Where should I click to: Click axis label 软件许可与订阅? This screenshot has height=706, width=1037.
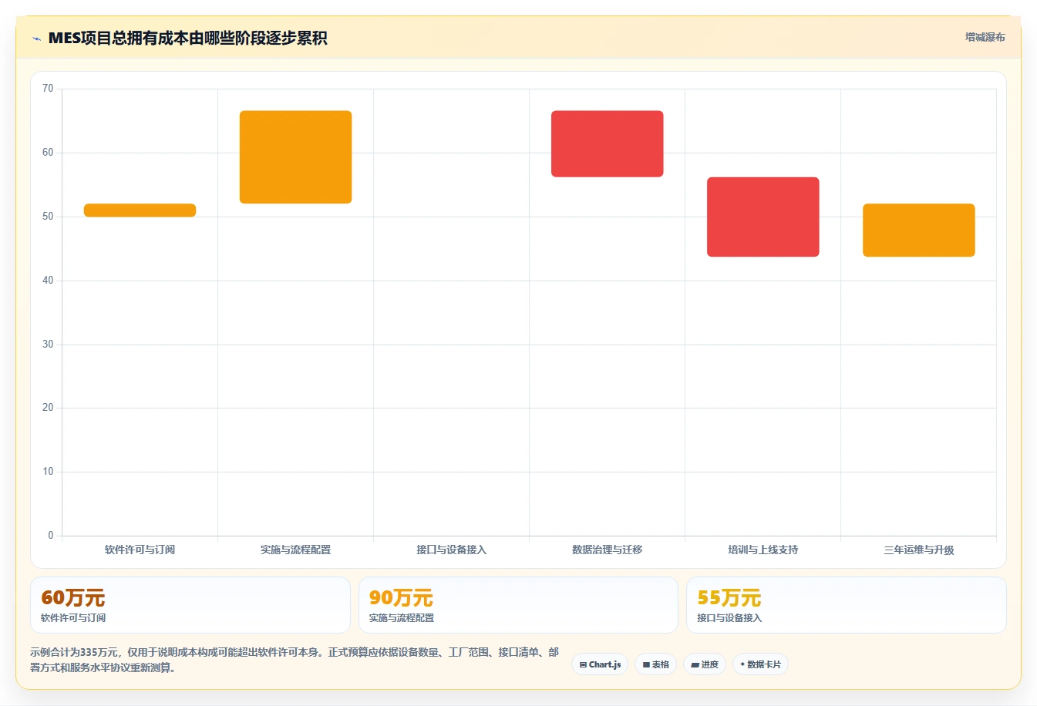tap(140, 550)
